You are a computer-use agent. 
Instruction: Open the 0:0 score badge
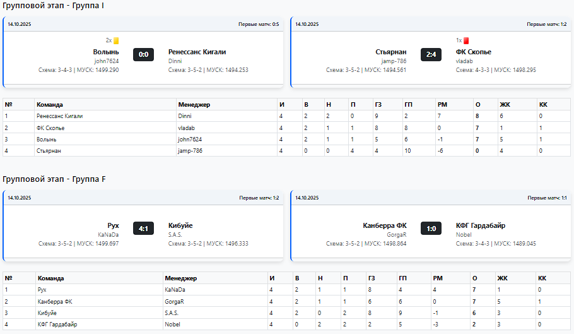click(x=143, y=54)
